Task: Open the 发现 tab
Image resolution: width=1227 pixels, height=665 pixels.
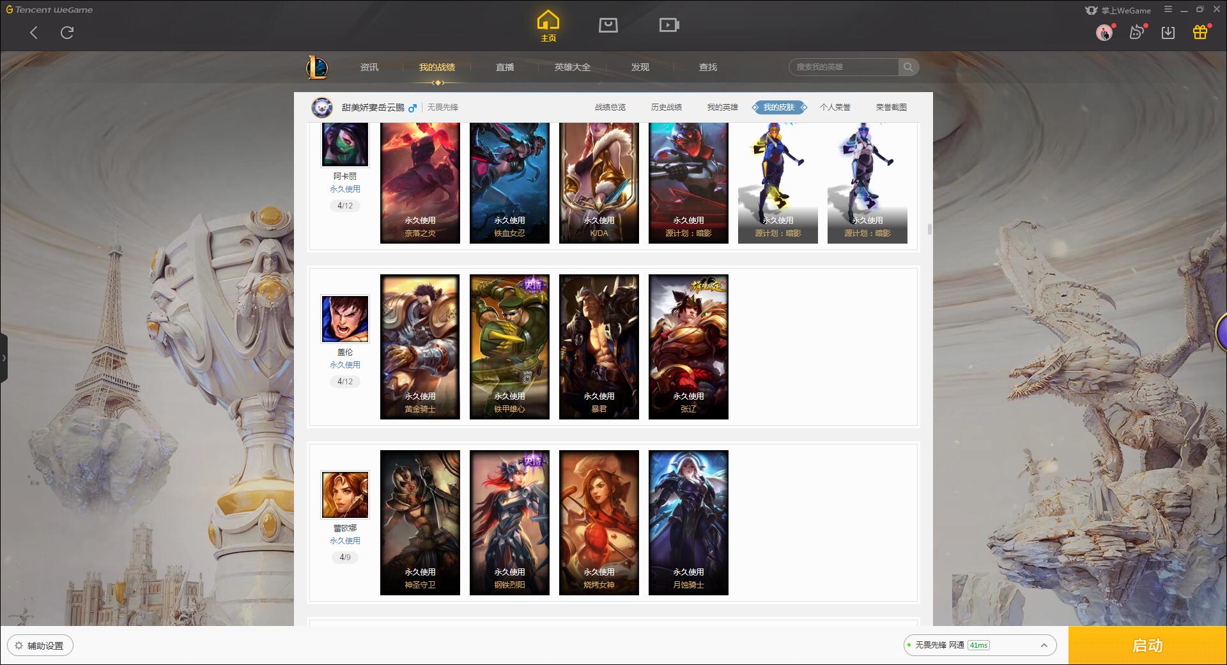Action: click(640, 67)
